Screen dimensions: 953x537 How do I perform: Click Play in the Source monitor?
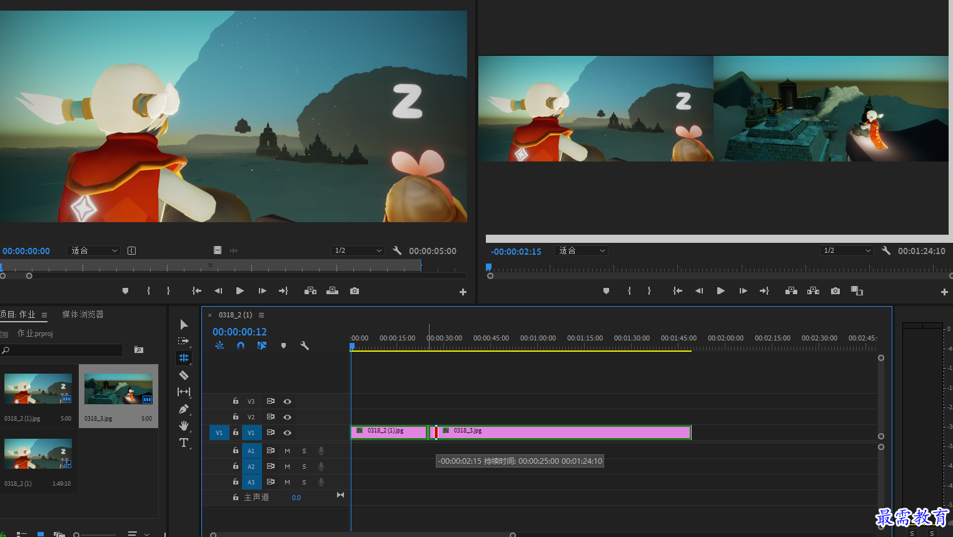coord(240,291)
